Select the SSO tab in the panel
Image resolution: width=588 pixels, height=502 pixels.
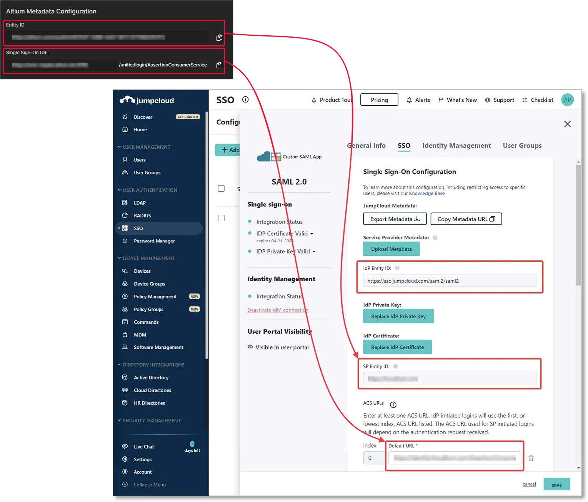404,146
